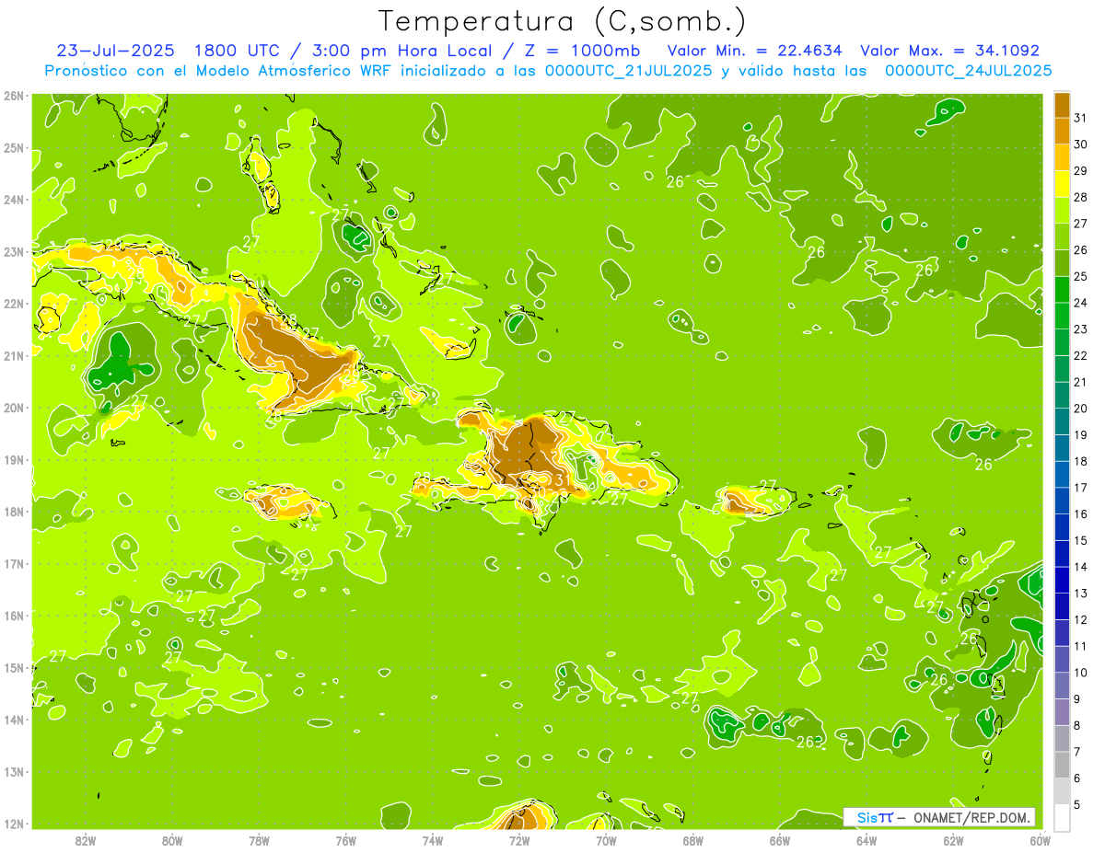Click the '78W' longitude axis label

click(x=259, y=841)
